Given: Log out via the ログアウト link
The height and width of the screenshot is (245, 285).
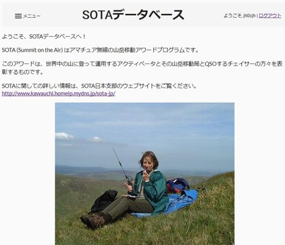Looking at the screenshot, I should coord(270,16).
